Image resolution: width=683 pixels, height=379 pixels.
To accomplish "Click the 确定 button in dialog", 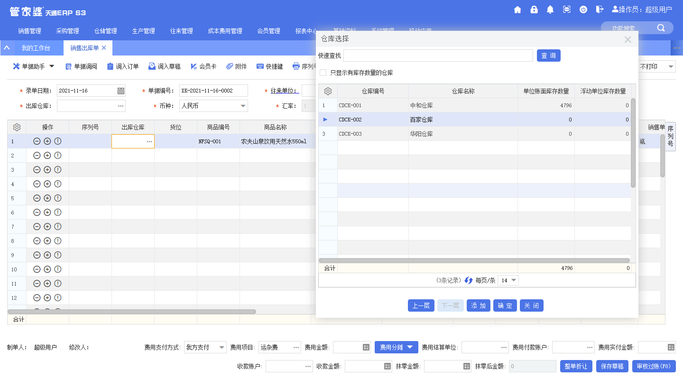I will tap(505, 305).
